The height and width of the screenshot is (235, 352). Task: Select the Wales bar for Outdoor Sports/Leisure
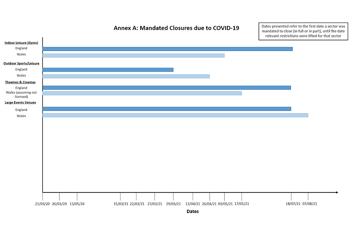pyautogui.click(x=126, y=76)
